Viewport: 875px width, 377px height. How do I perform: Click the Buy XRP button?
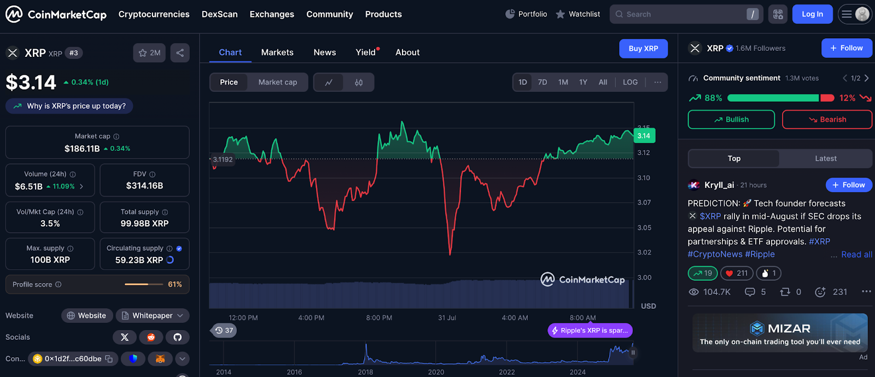(644, 49)
